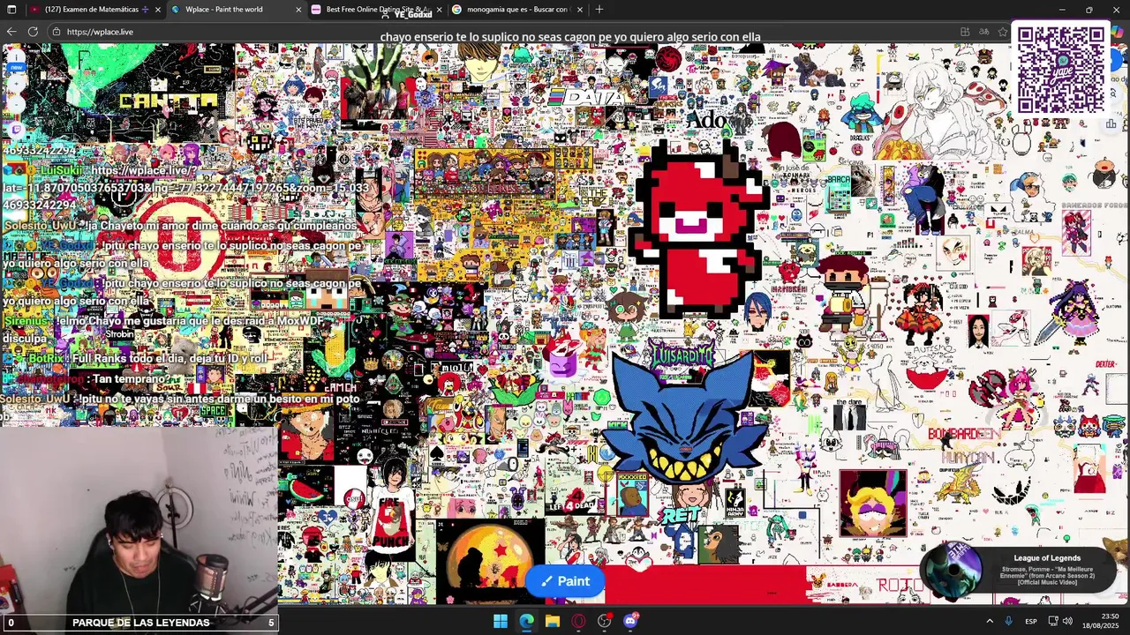Open split screen from address bar
Viewport: 1130px width, 635px height.
(x=965, y=32)
